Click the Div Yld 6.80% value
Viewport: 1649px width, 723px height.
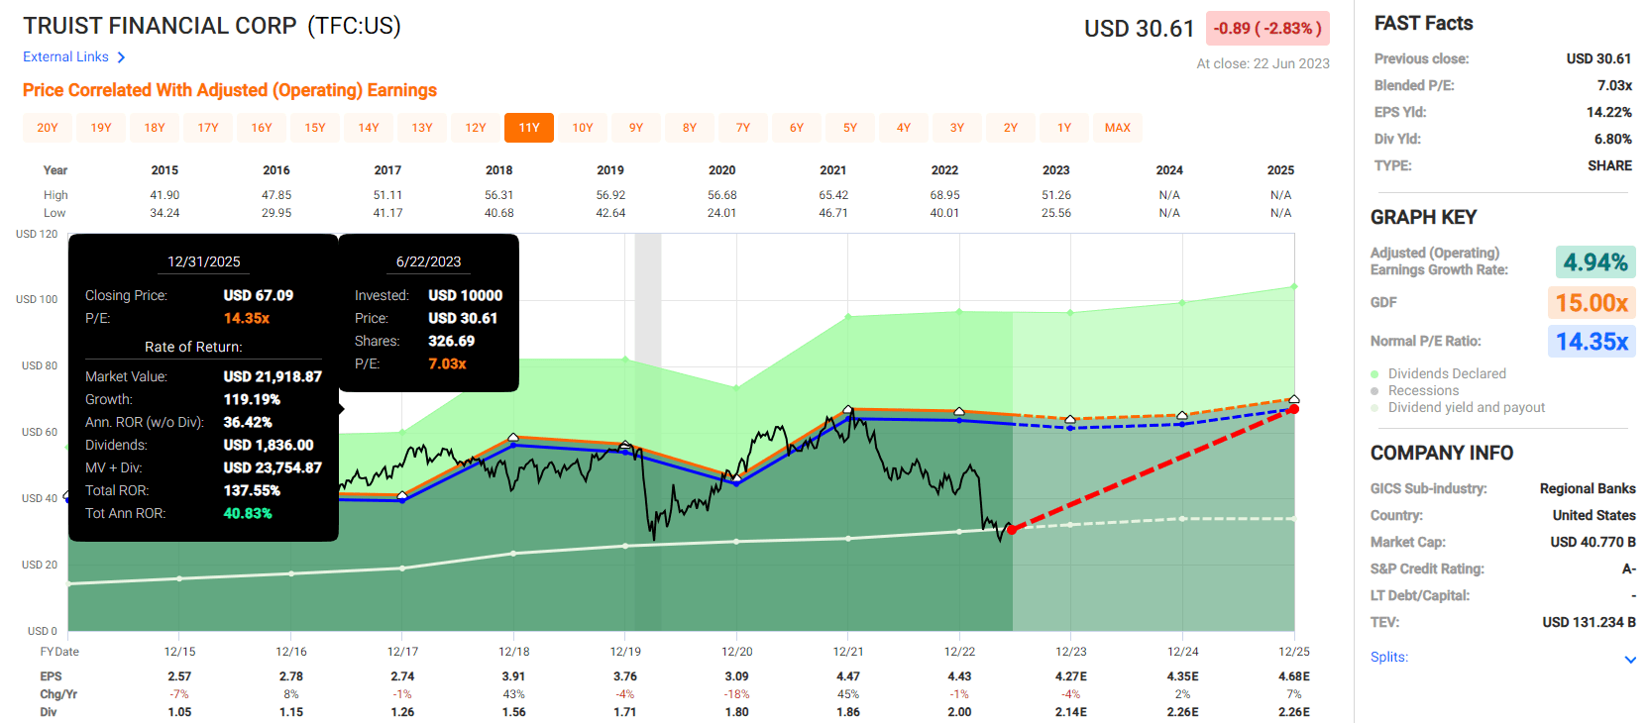[1612, 139]
